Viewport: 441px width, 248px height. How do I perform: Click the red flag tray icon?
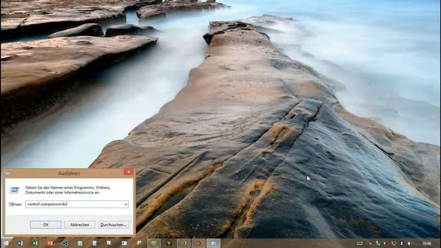tap(386, 244)
